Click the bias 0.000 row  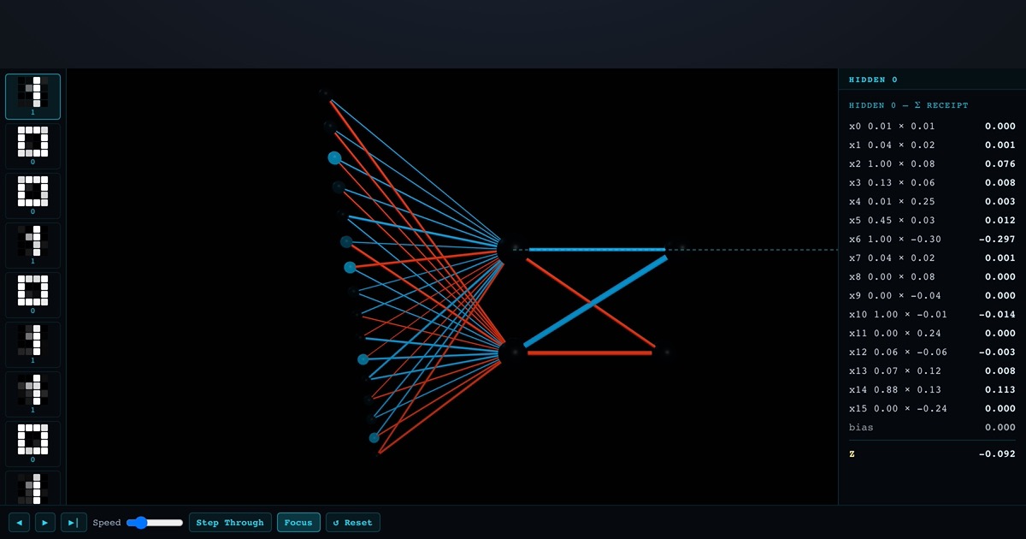coord(932,427)
